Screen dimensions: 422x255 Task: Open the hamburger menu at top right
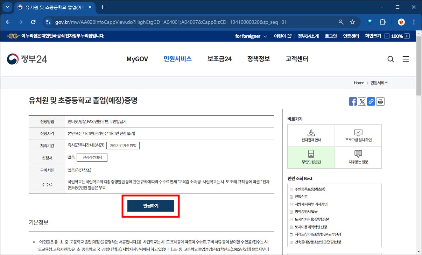tap(406, 59)
